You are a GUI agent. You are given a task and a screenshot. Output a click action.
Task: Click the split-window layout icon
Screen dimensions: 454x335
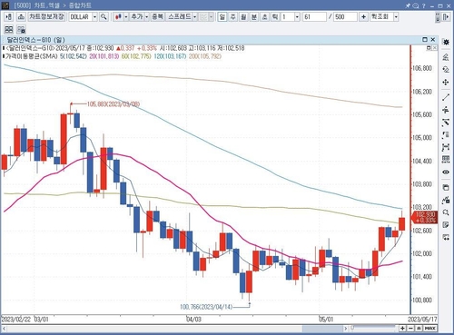tap(9, 29)
